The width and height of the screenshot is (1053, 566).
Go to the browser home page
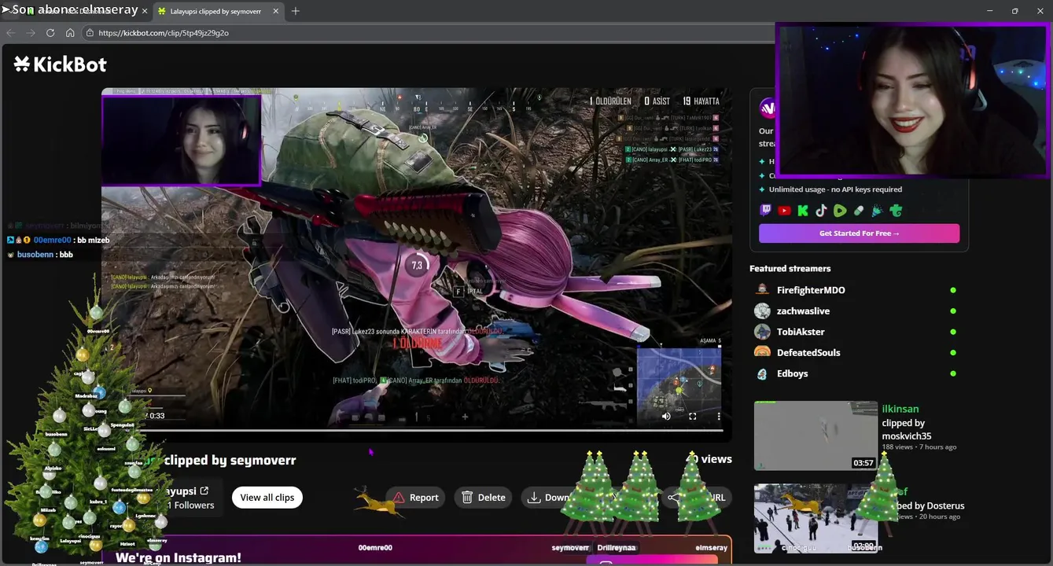tap(70, 33)
